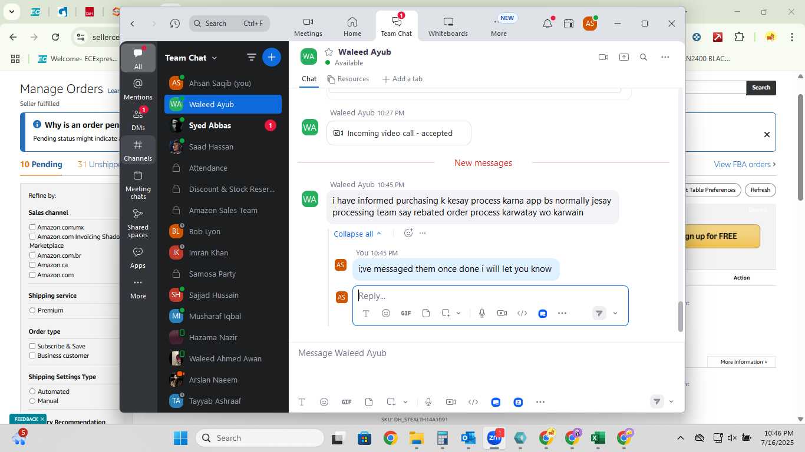Star the Waleed Ayub chat

coord(329,52)
